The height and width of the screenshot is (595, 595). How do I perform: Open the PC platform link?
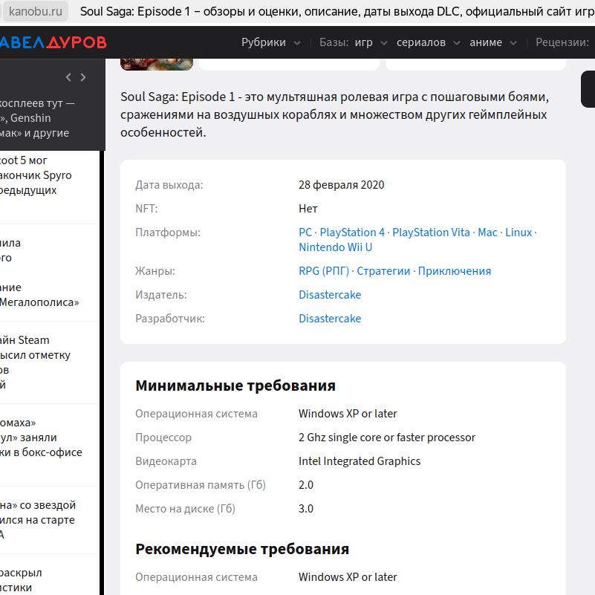(x=305, y=233)
